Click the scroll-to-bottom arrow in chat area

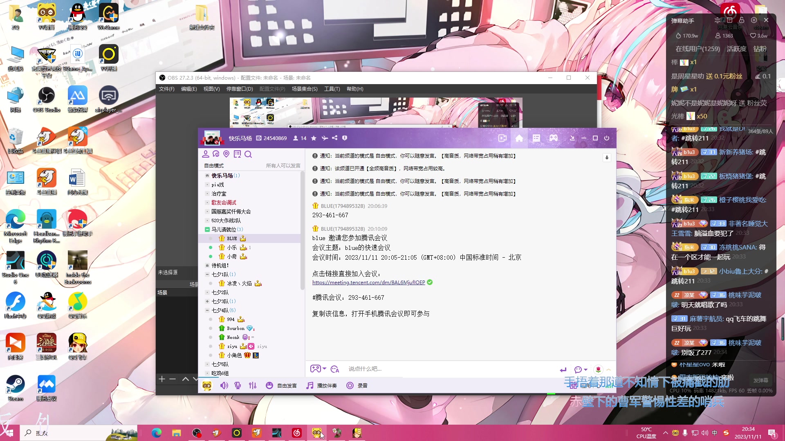coord(607,158)
